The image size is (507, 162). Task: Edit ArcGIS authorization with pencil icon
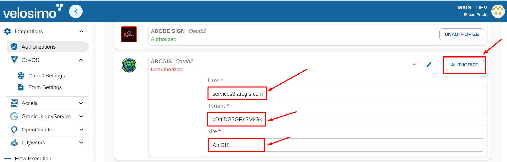[x=429, y=65]
